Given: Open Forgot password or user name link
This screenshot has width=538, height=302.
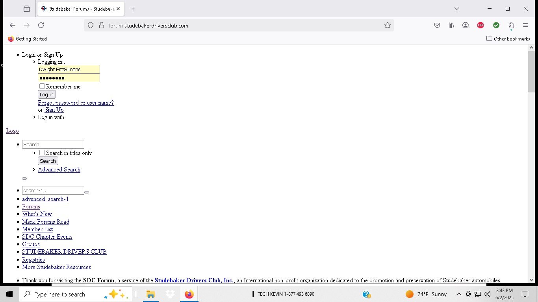Looking at the screenshot, I should [76, 103].
